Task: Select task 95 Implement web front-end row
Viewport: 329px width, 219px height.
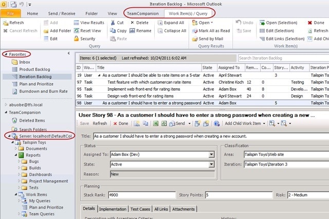Action: (202, 89)
